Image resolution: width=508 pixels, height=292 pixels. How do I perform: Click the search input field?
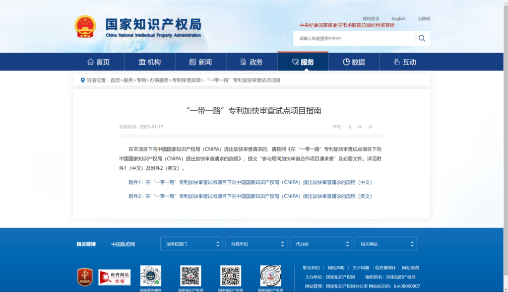[353, 38]
